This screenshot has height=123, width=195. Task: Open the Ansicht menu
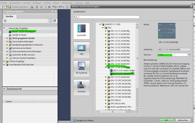click(x=27, y=3)
